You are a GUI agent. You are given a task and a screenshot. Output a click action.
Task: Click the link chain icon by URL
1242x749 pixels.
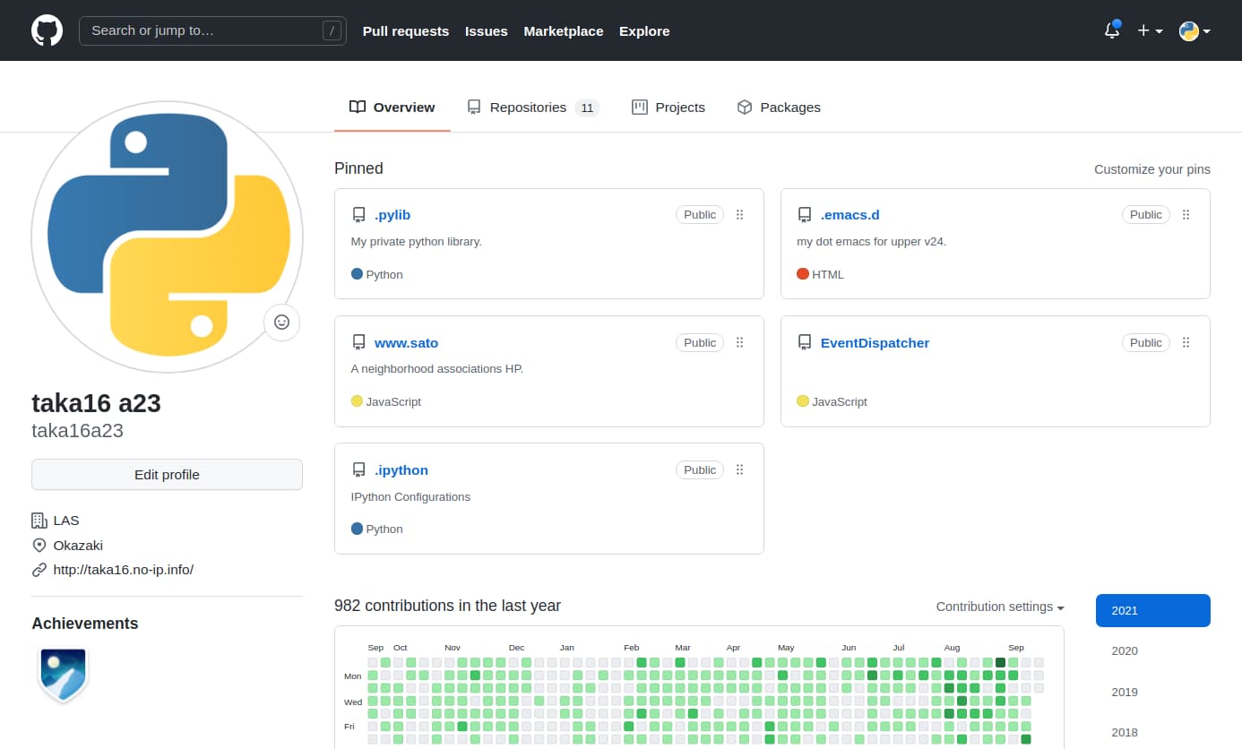point(39,570)
